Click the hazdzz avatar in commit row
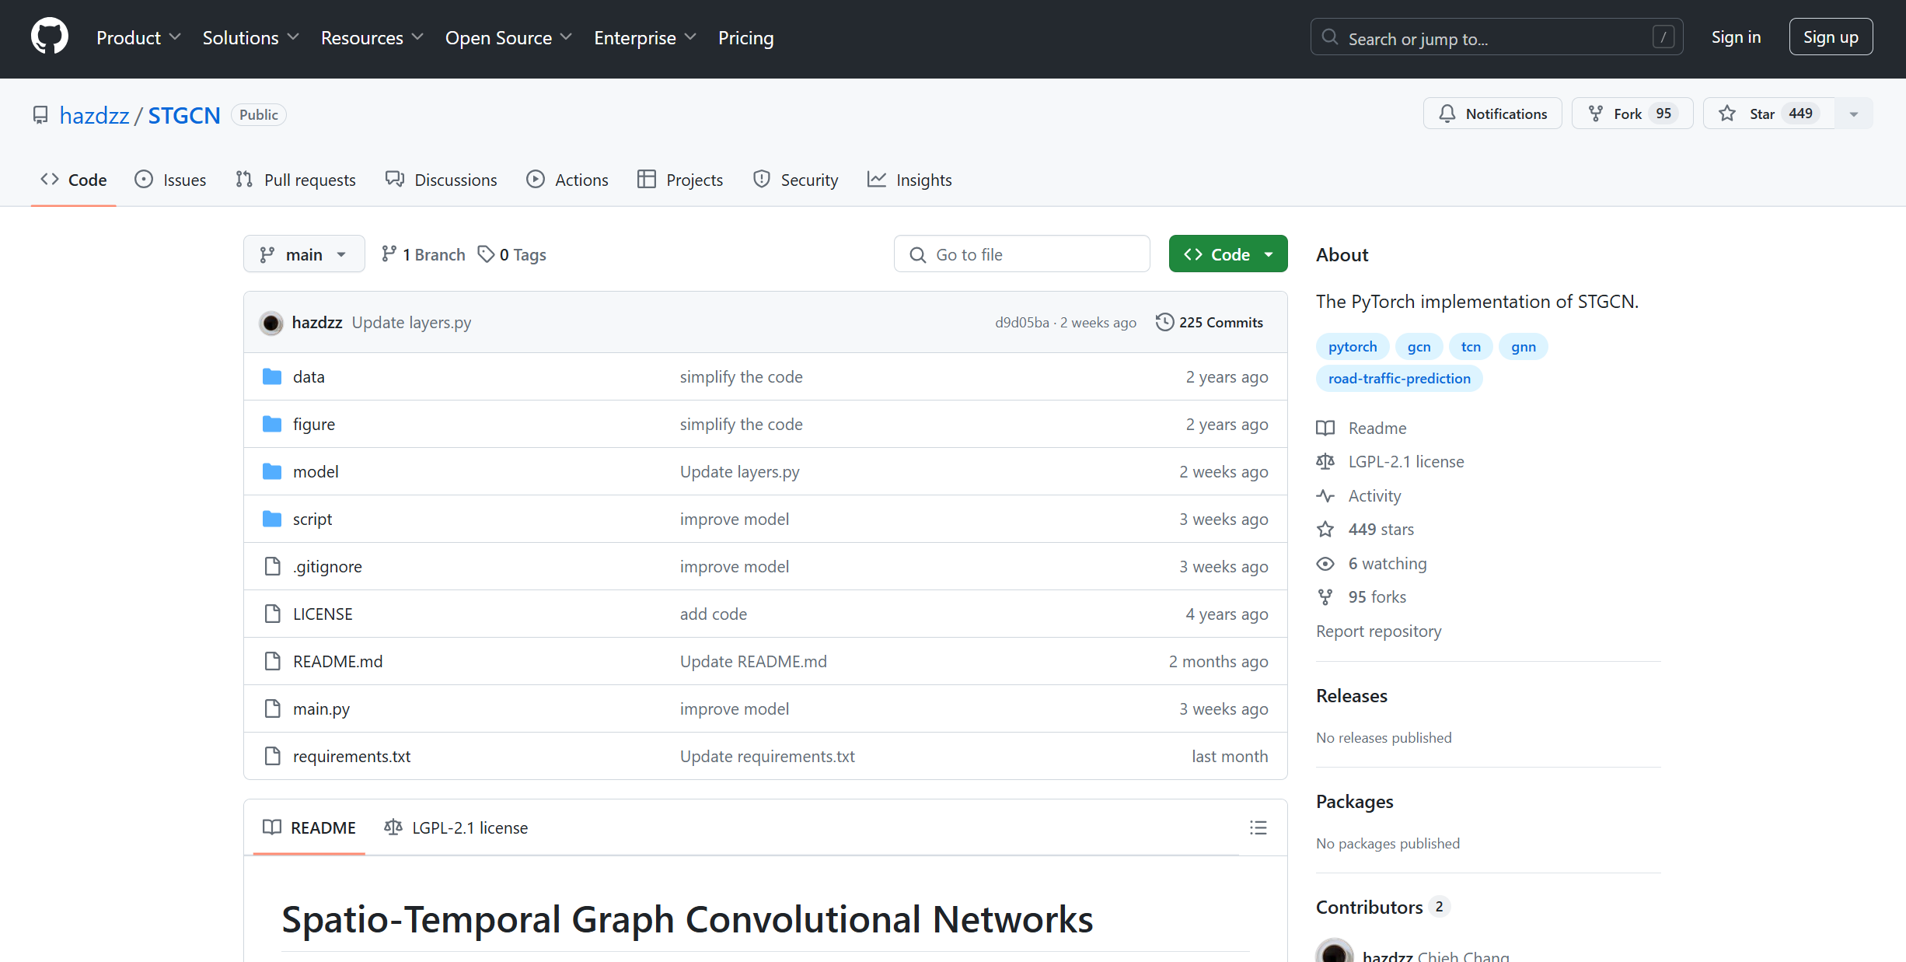The height and width of the screenshot is (962, 1906). [271, 323]
